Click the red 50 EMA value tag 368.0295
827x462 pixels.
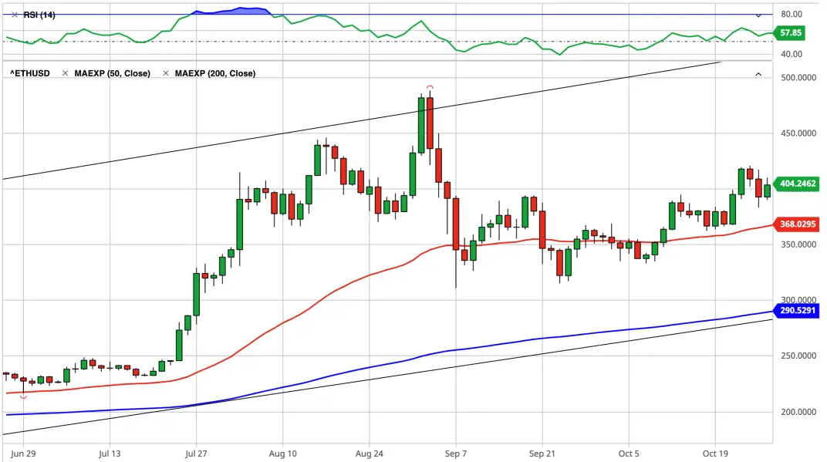[x=797, y=224]
